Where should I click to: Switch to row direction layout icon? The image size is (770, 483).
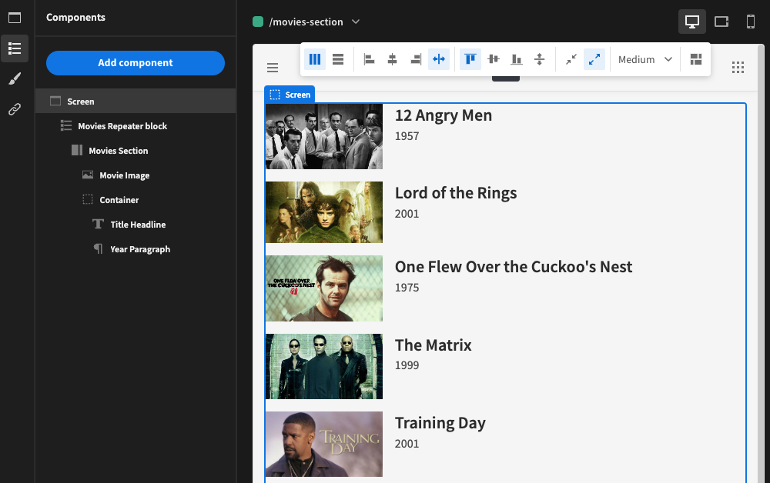pyautogui.click(x=337, y=59)
